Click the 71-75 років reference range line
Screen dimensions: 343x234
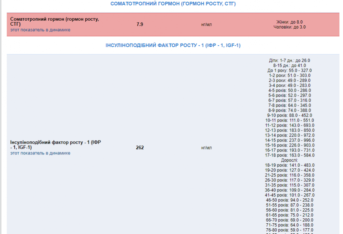pyautogui.click(x=289, y=225)
